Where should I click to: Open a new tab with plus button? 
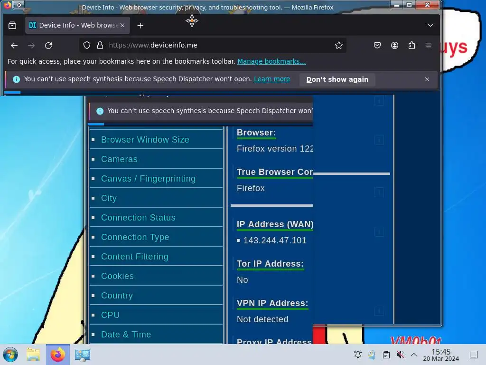point(140,26)
